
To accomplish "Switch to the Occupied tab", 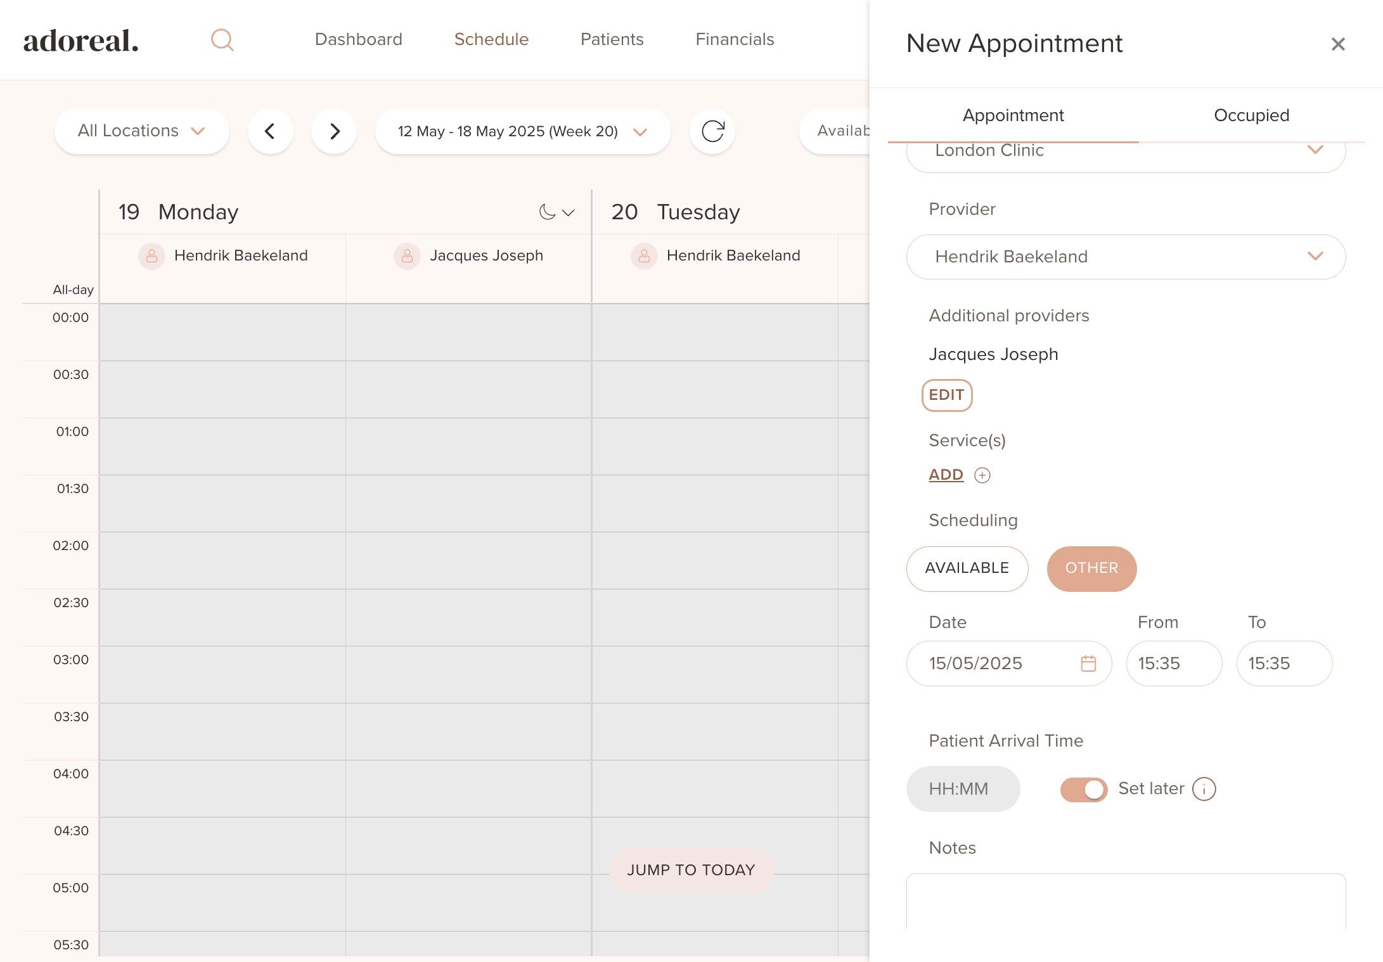I will 1251,115.
